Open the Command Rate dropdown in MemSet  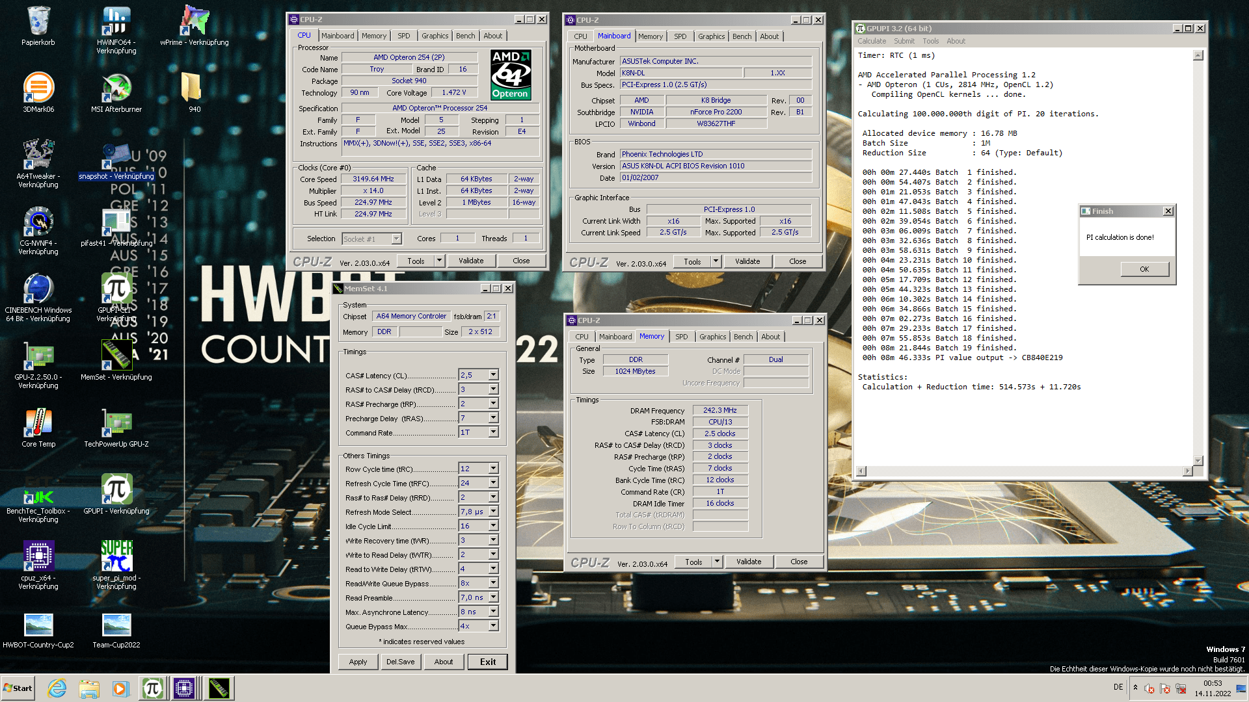coord(493,432)
